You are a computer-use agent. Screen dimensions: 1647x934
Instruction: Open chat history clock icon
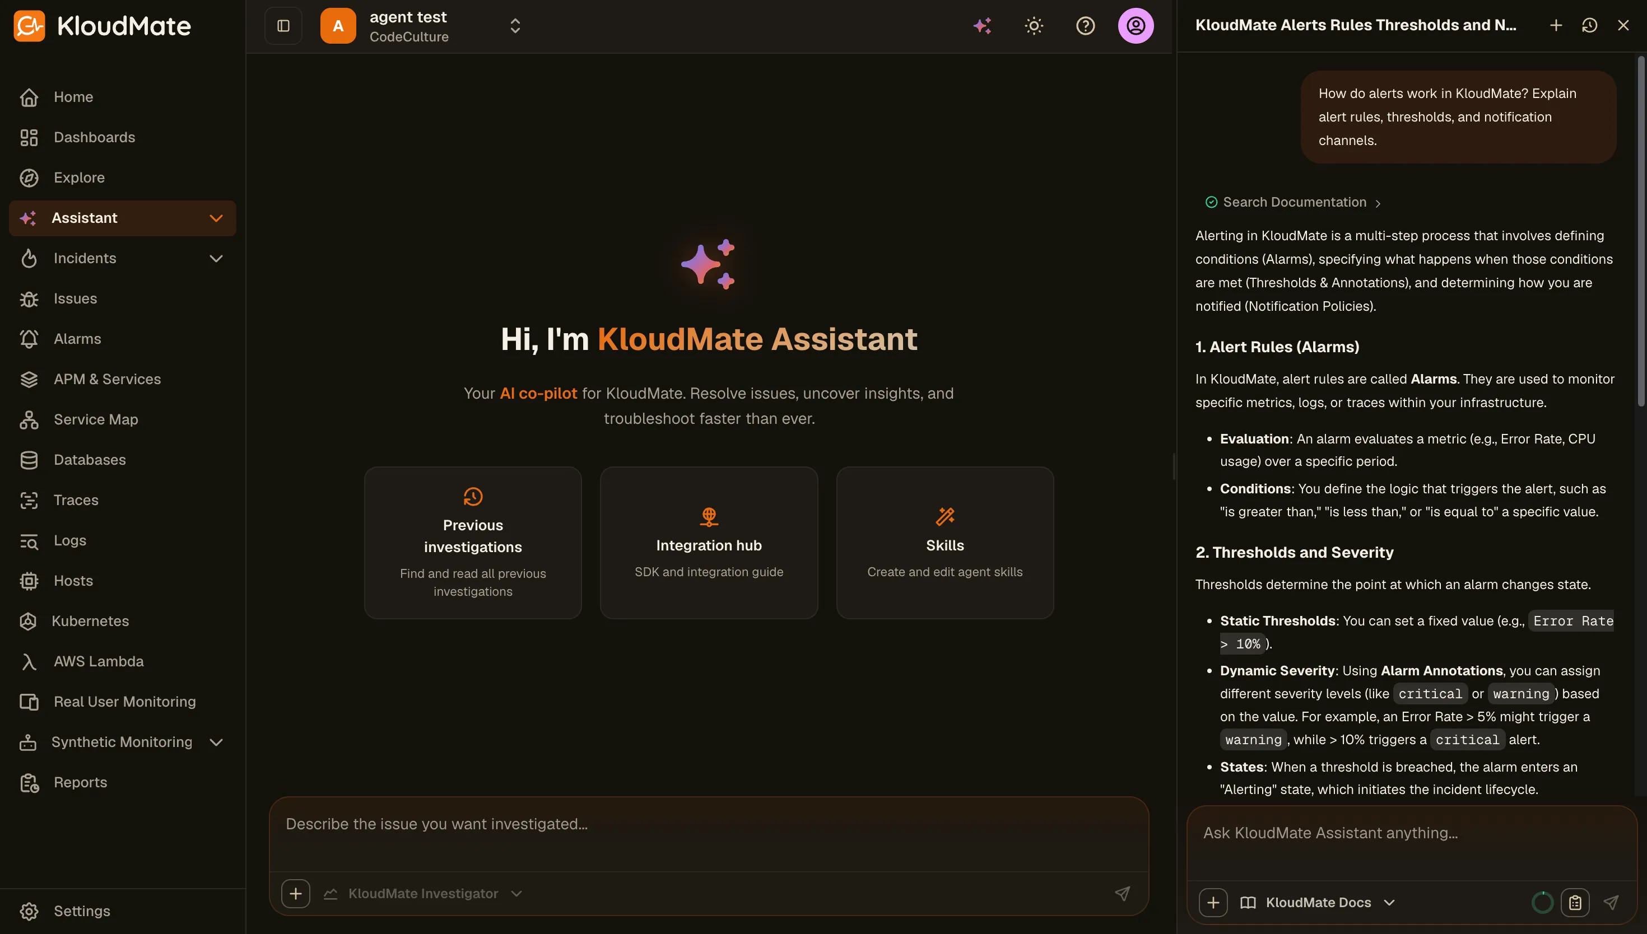1589,25
